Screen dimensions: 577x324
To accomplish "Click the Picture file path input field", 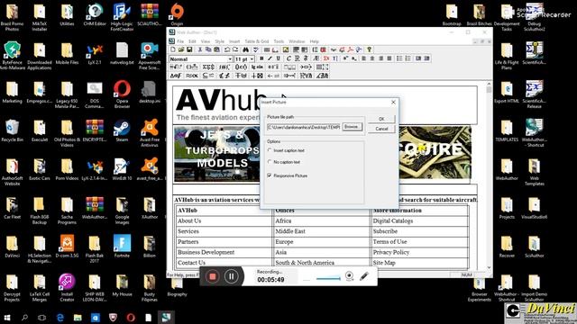I will [x=304, y=127].
